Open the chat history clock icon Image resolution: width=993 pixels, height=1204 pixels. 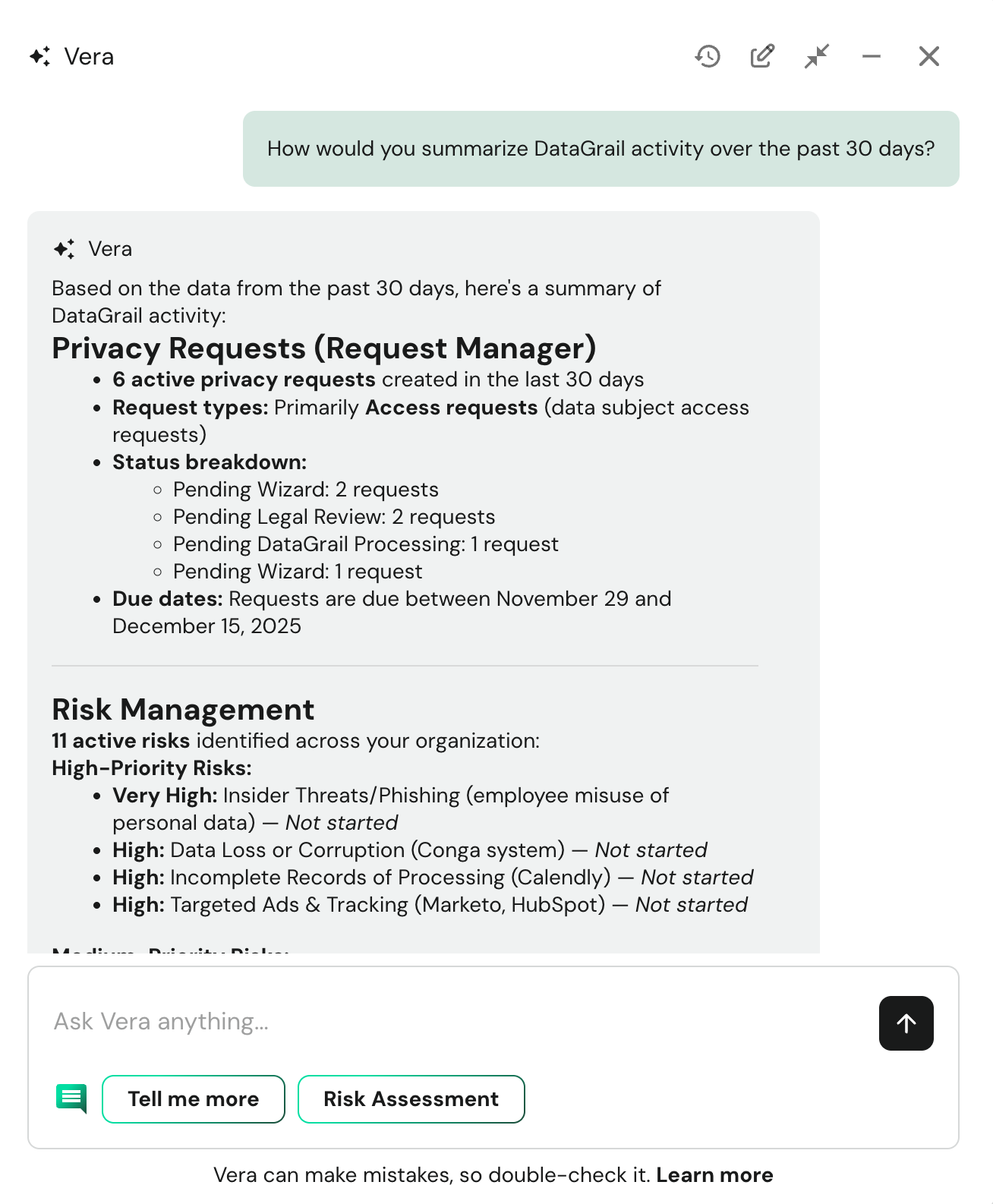click(708, 56)
